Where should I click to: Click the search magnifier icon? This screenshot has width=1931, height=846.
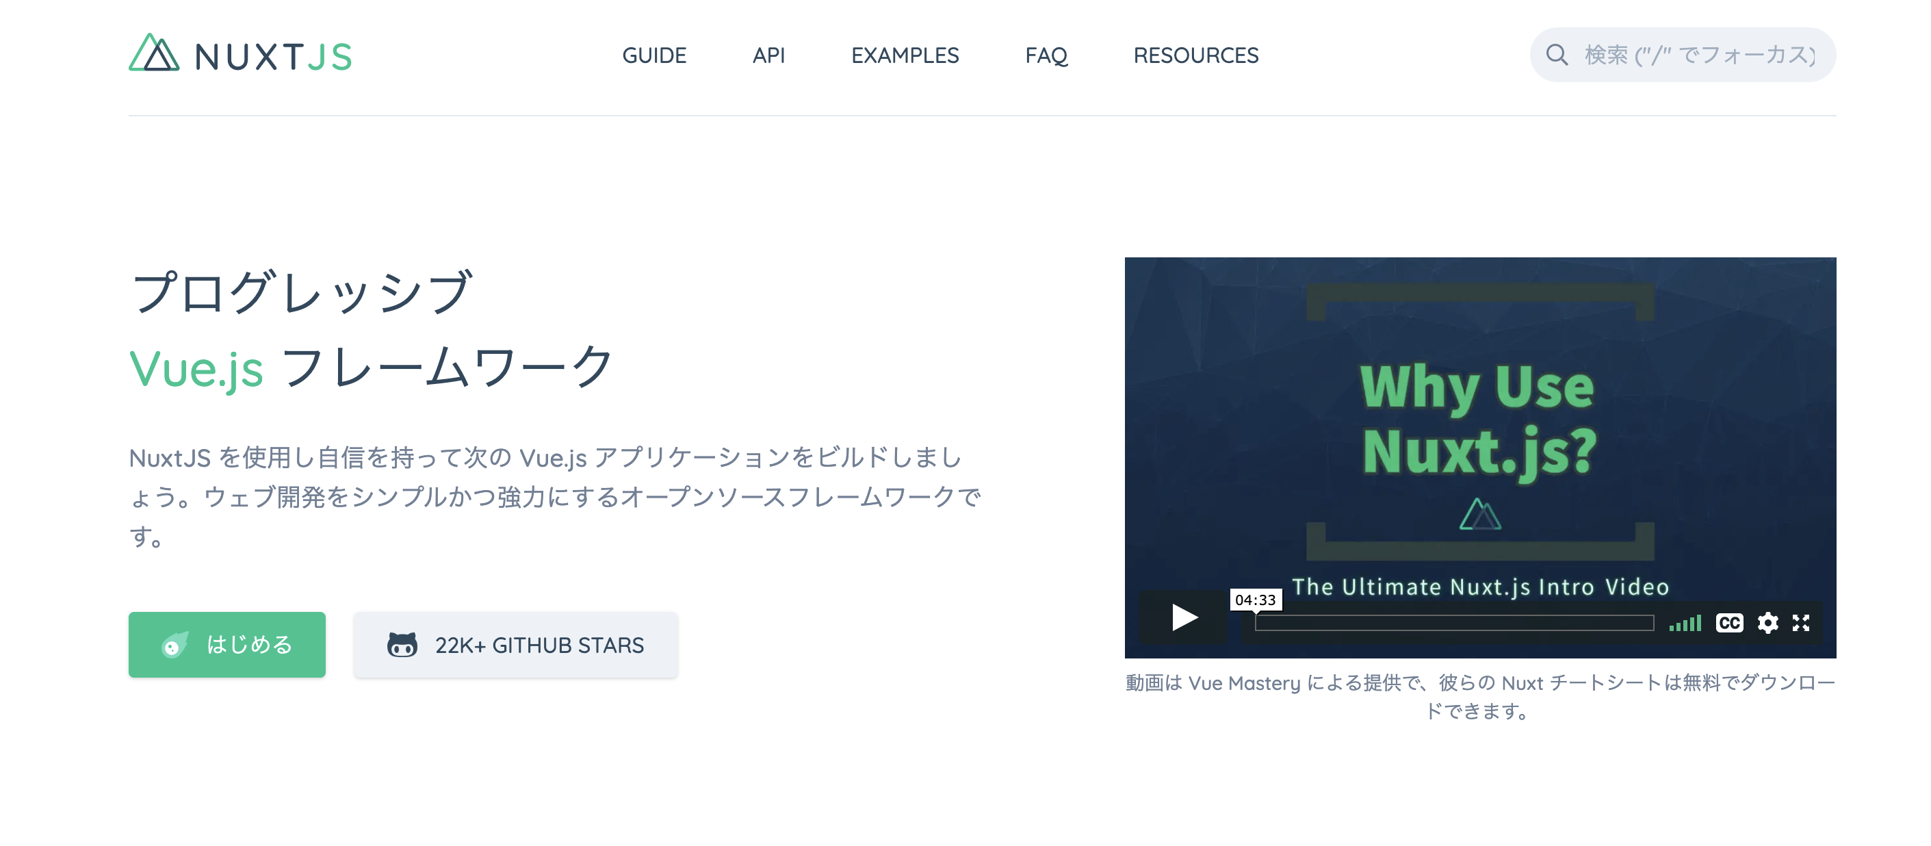(1556, 55)
